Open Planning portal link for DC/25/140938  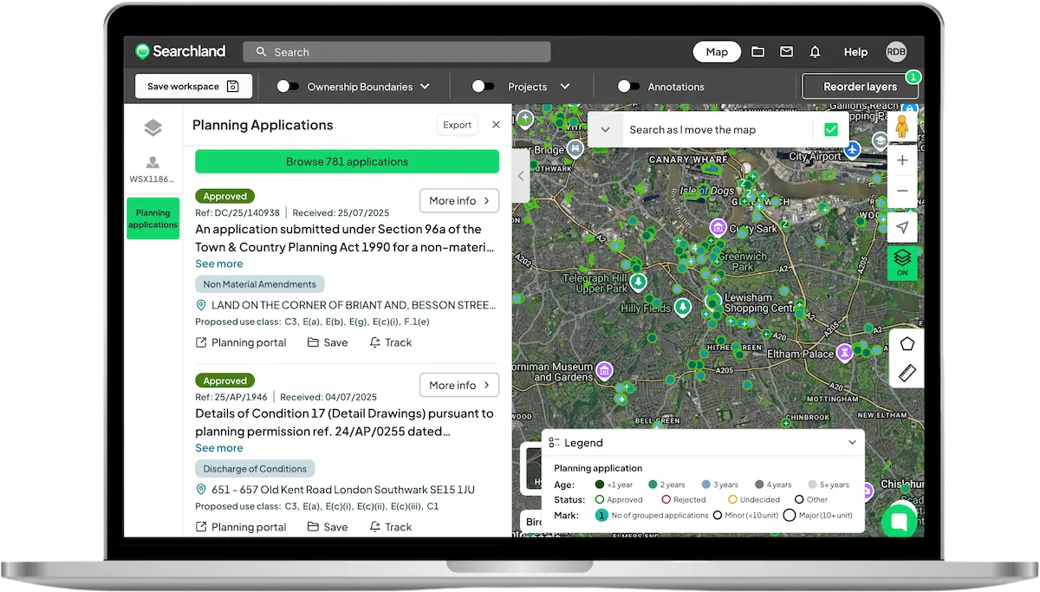coord(241,342)
